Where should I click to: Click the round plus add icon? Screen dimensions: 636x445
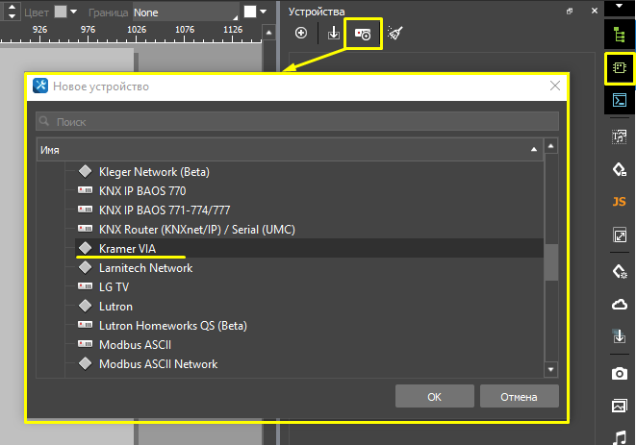click(x=301, y=33)
